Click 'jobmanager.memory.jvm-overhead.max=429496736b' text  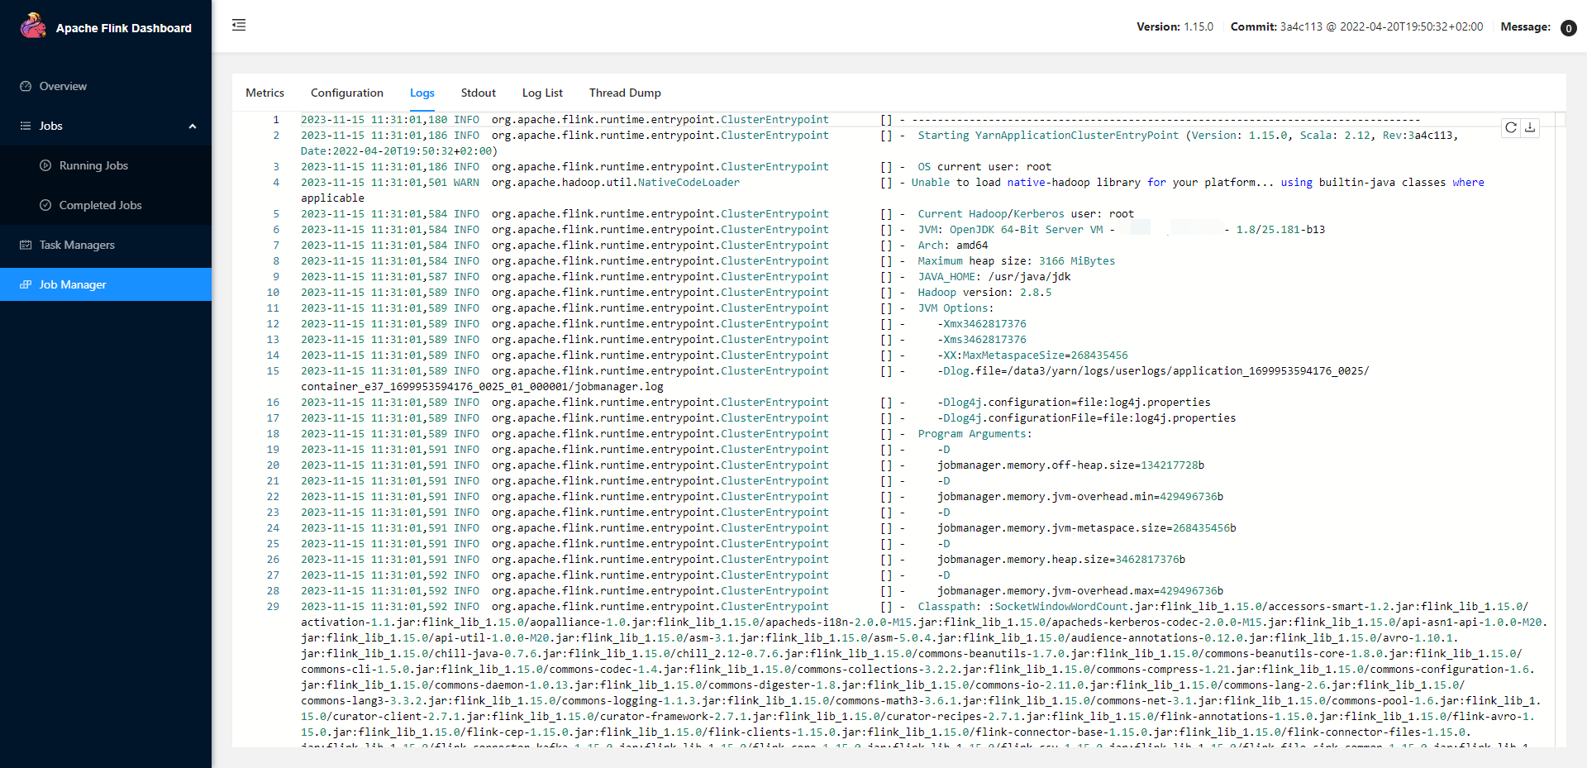[1080, 591]
